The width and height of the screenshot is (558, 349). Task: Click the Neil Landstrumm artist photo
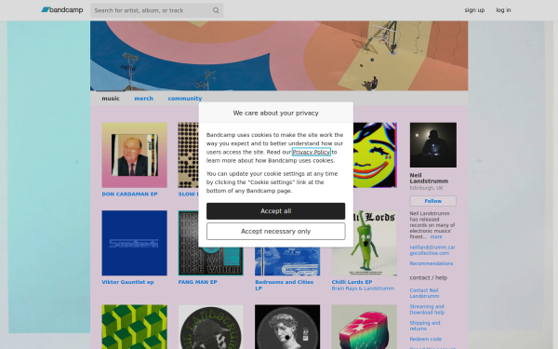(x=432, y=145)
